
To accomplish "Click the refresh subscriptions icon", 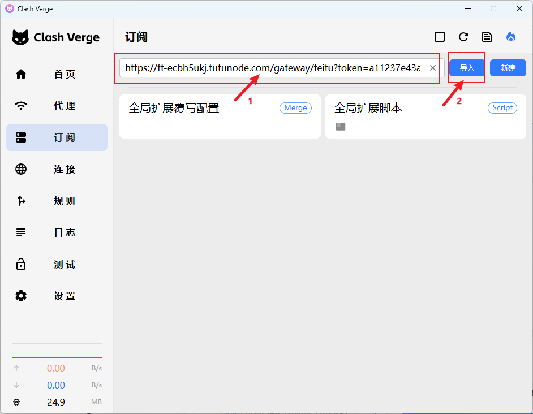I will coord(463,37).
